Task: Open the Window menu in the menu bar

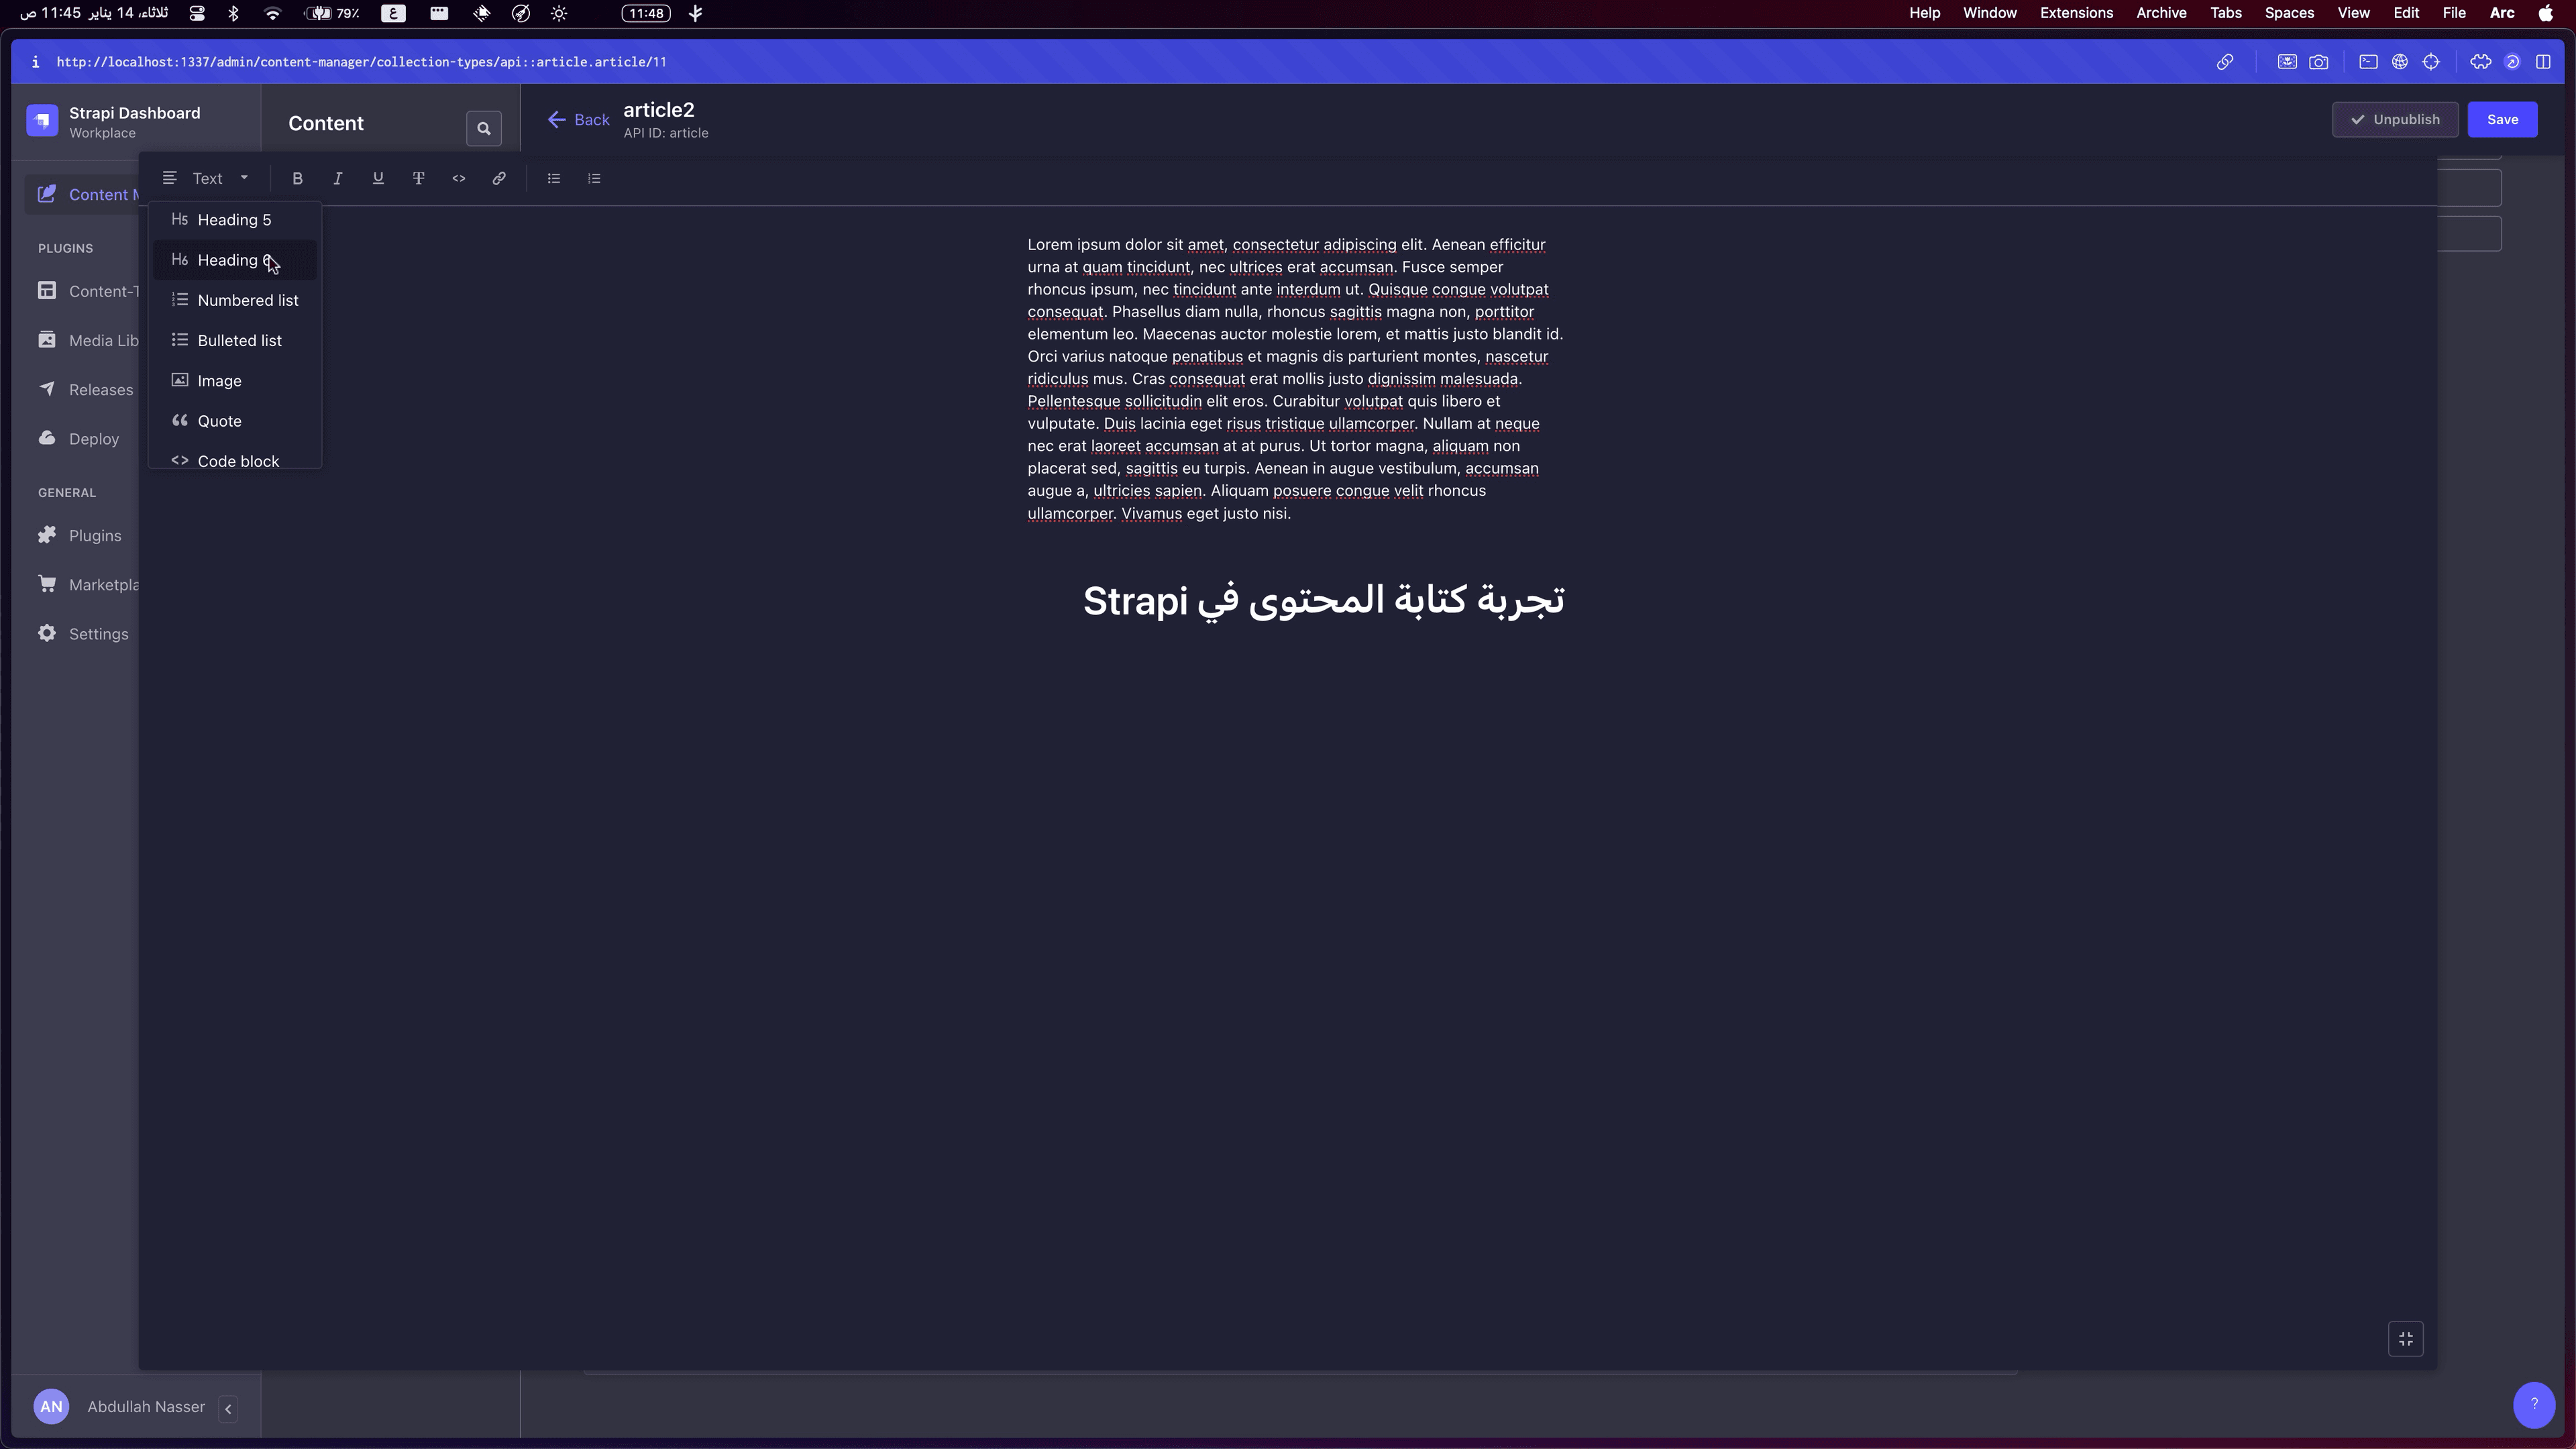Action: click(1989, 13)
